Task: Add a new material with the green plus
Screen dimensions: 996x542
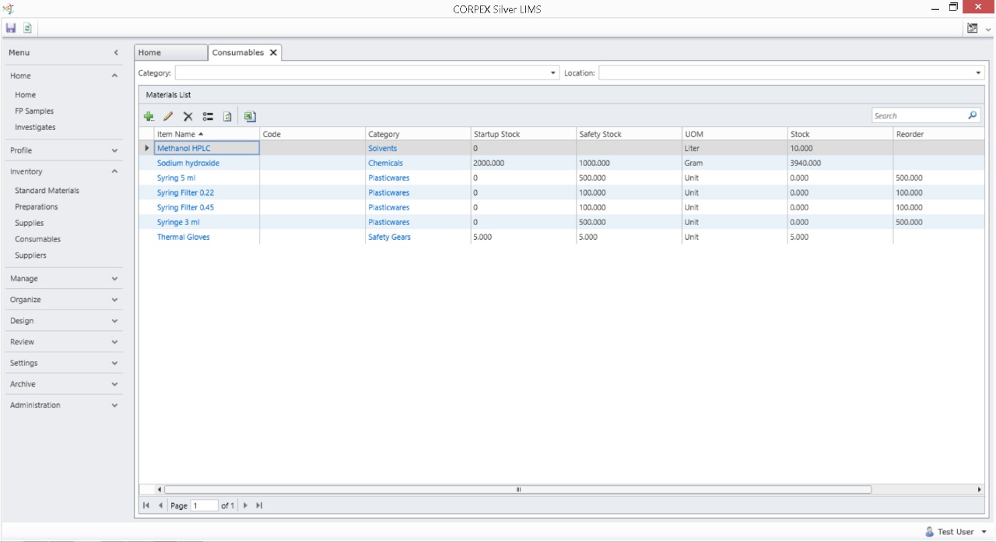Action: [x=149, y=117]
